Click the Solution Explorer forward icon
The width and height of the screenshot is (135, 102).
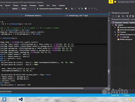[116, 16]
